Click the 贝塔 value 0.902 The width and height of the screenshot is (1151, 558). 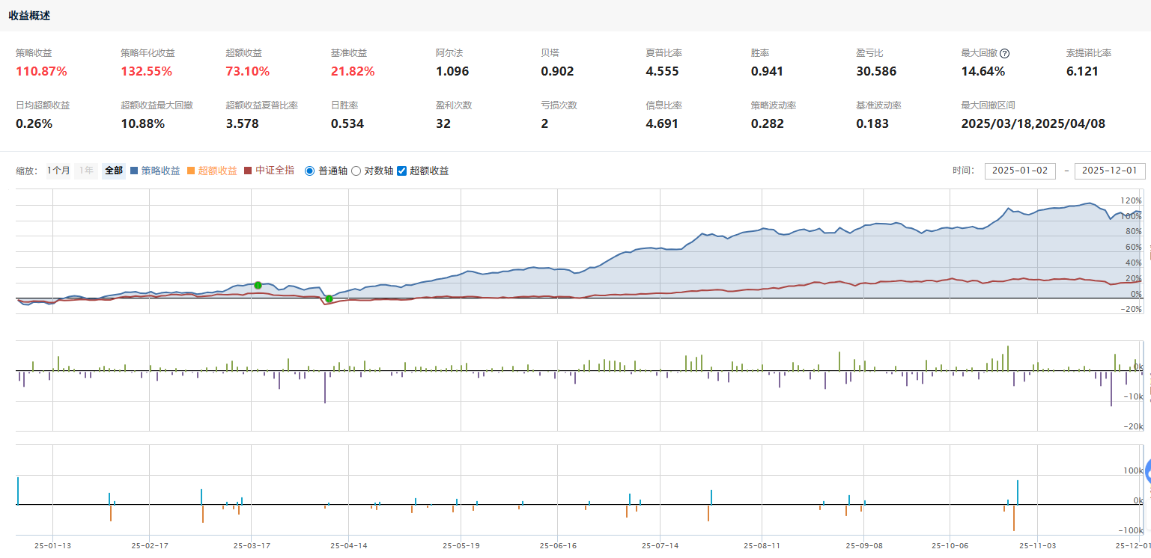click(x=557, y=72)
